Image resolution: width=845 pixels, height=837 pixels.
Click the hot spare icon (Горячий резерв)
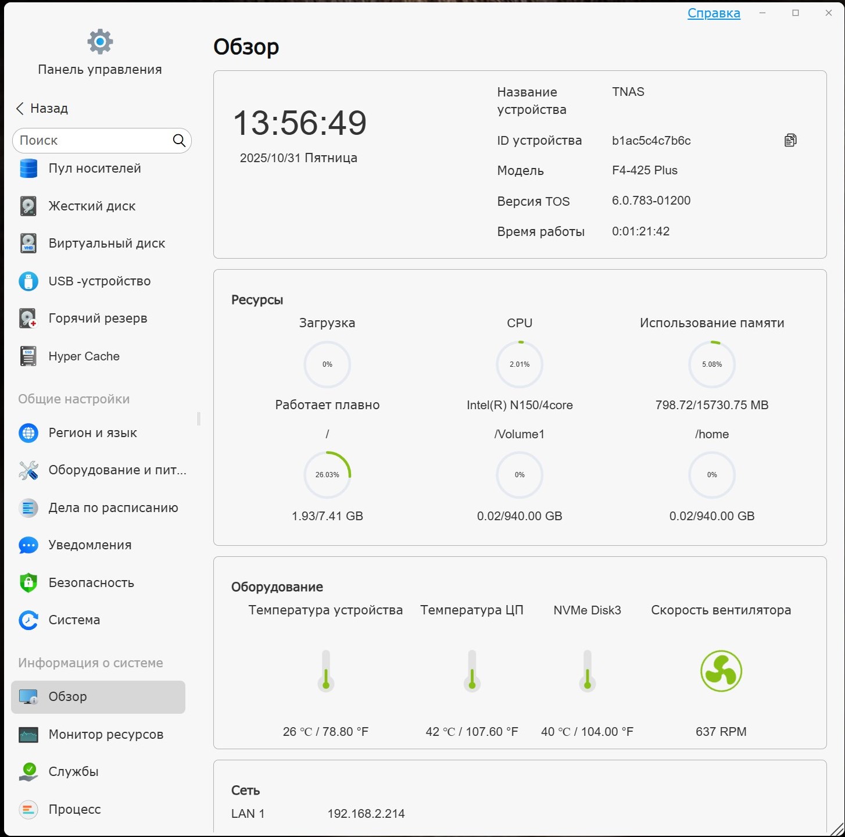tap(28, 319)
